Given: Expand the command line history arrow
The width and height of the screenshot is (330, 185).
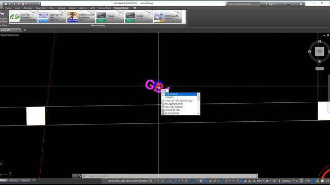Looking at the screenshot, I should pos(256,176).
